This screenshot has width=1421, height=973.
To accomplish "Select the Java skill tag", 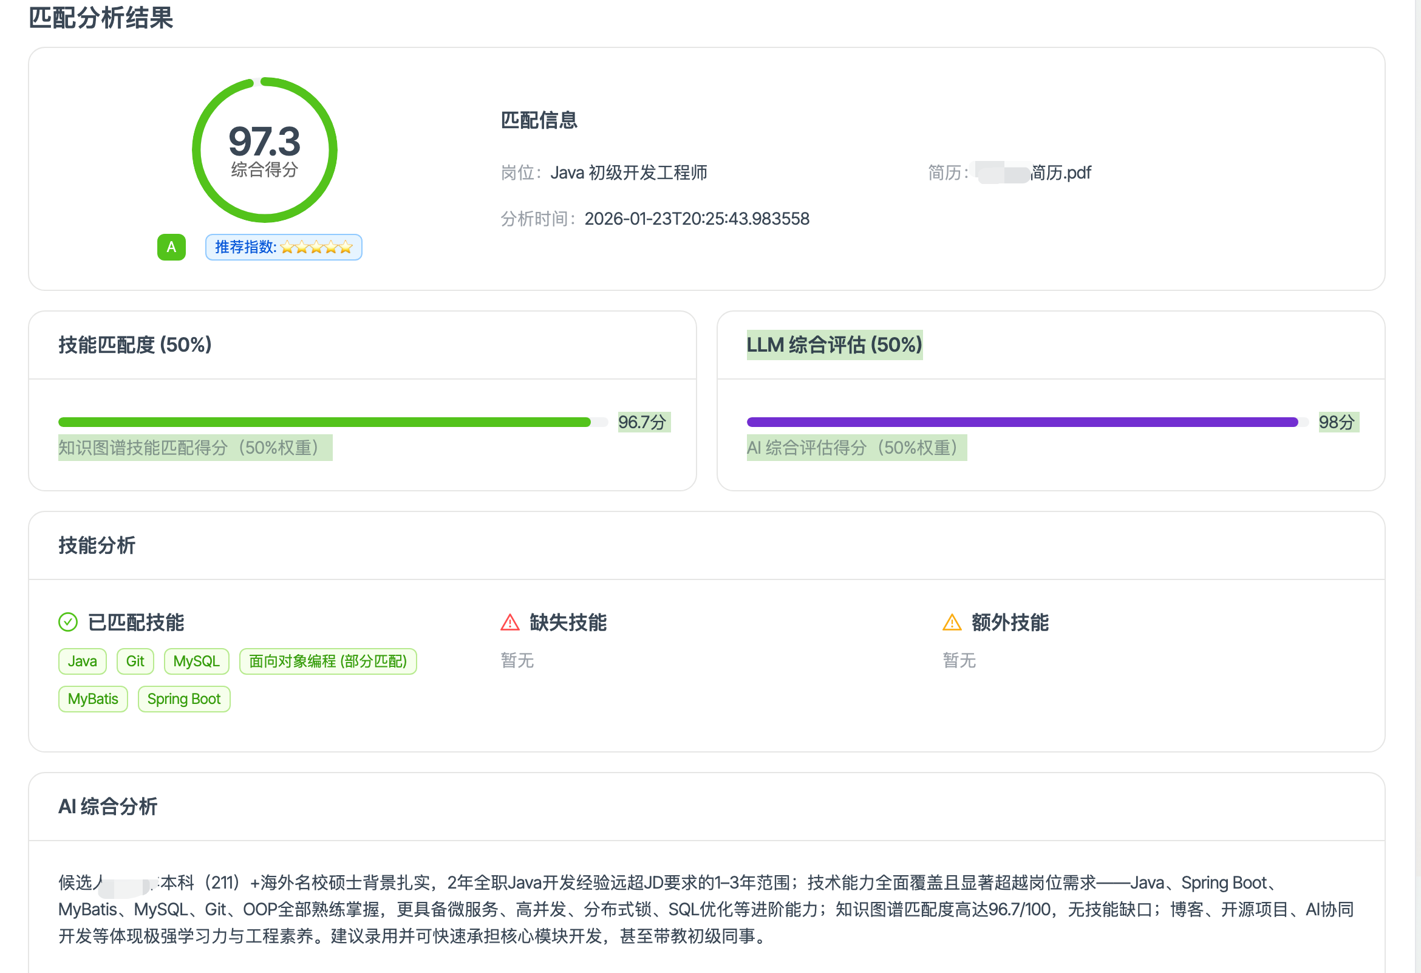I will (x=83, y=661).
